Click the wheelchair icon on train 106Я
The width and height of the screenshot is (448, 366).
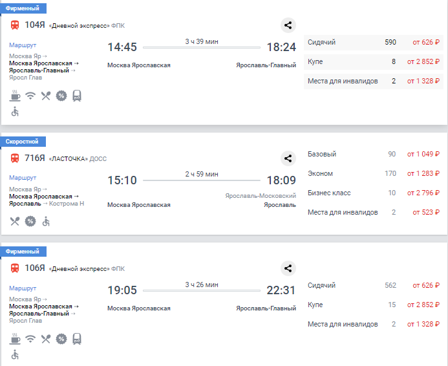pyautogui.click(x=15, y=354)
